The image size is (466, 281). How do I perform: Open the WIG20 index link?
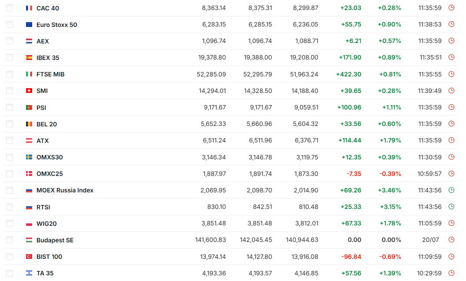tap(46, 224)
